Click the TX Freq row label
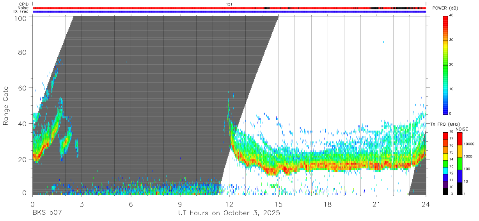This screenshot has width=479, height=221. pyautogui.click(x=21, y=12)
